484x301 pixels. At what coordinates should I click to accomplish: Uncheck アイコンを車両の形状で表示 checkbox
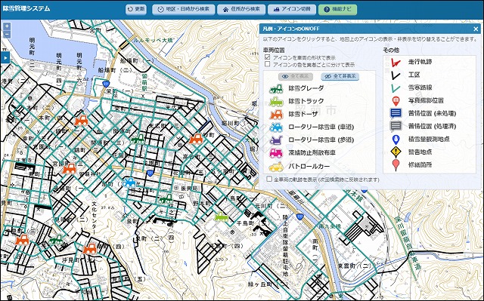267,57
